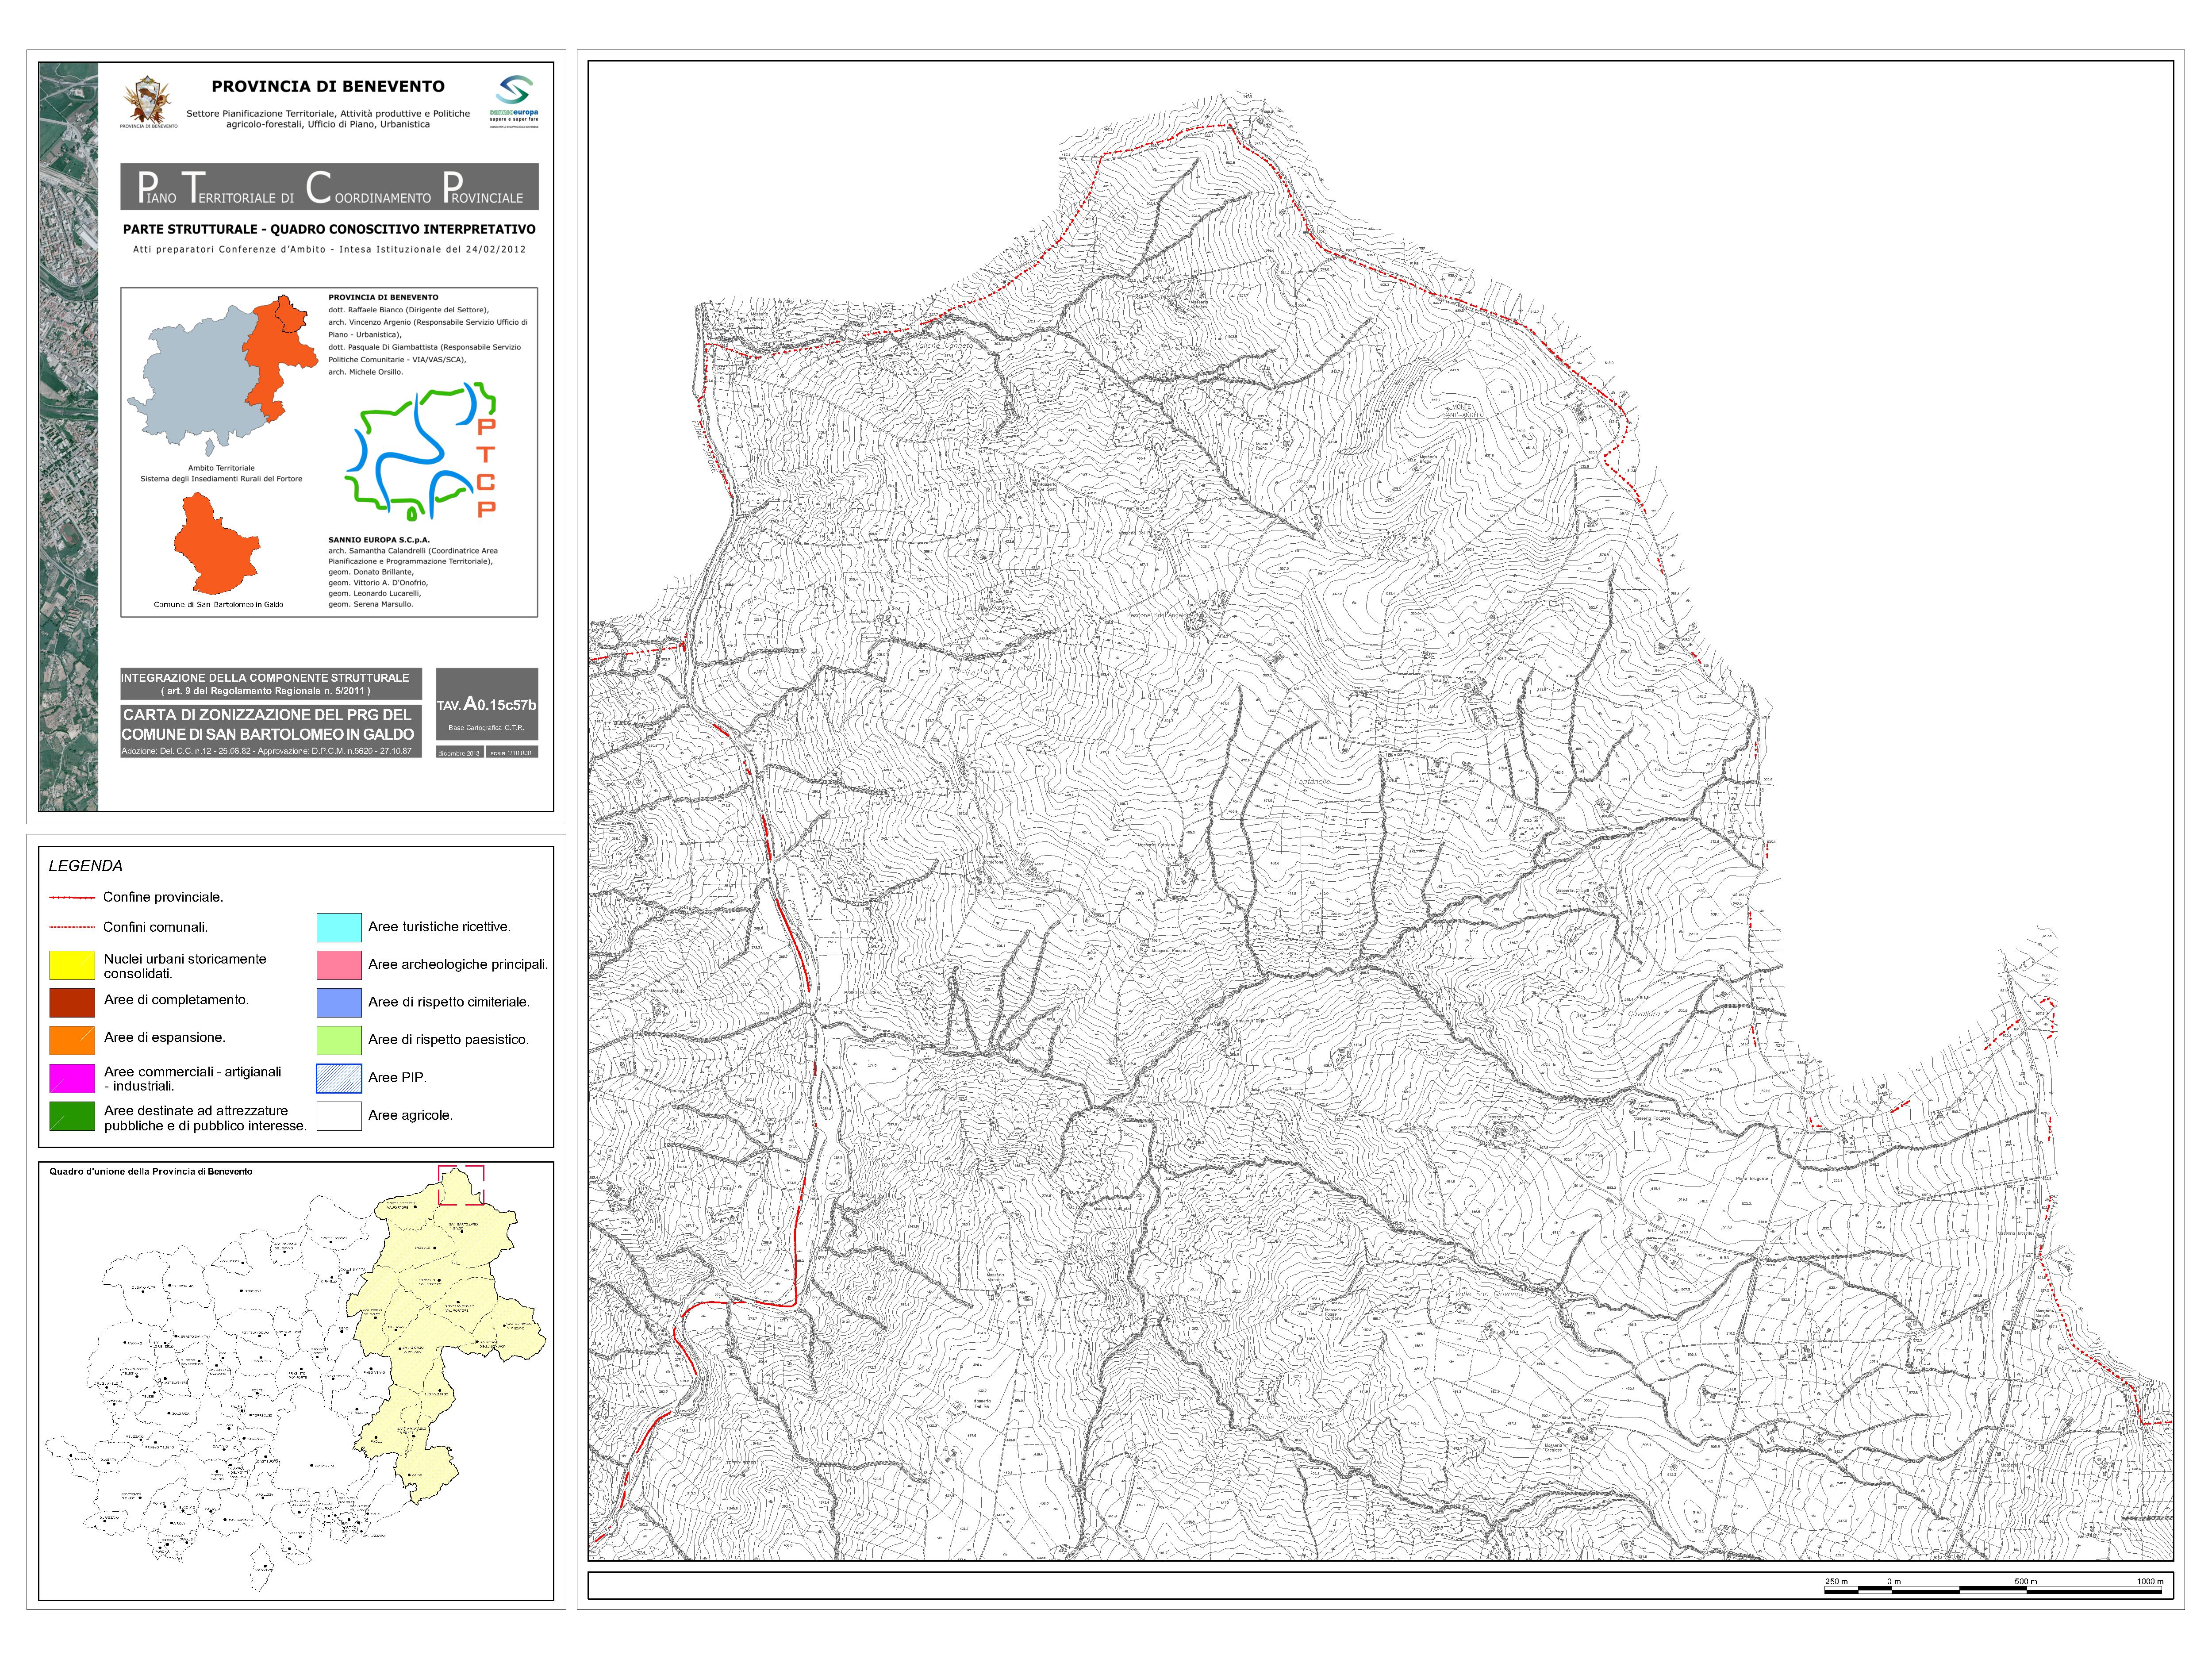Image resolution: width=2212 pixels, height=1659 pixels.
Task: Click the green attrezzature pubbliche swatch
Action: coord(72,1116)
